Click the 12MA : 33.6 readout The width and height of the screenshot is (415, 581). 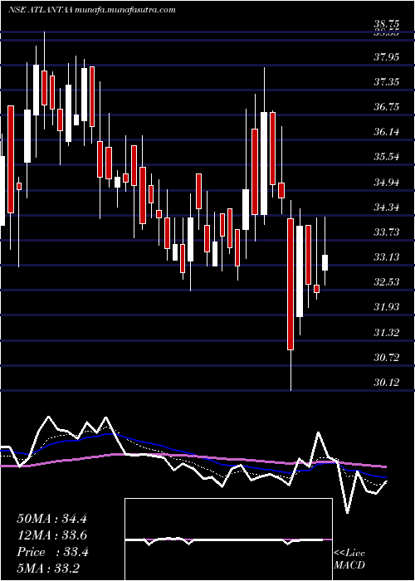pos(51,535)
